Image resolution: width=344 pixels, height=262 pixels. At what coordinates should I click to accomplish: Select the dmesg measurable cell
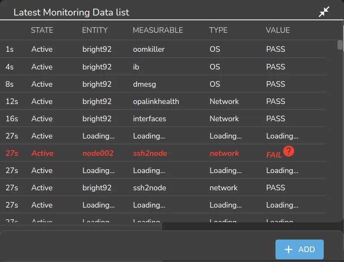coord(144,84)
